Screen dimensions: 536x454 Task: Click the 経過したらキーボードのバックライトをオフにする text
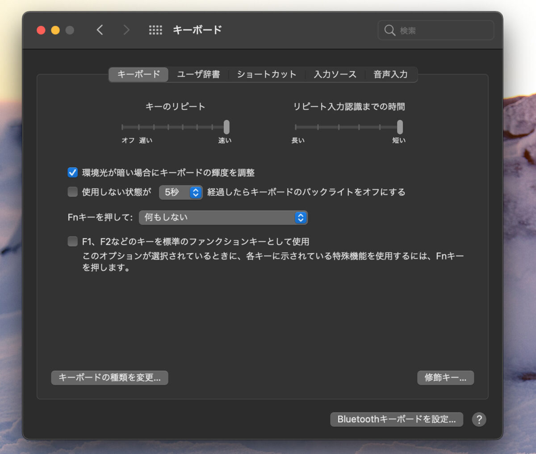[x=306, y=192]
